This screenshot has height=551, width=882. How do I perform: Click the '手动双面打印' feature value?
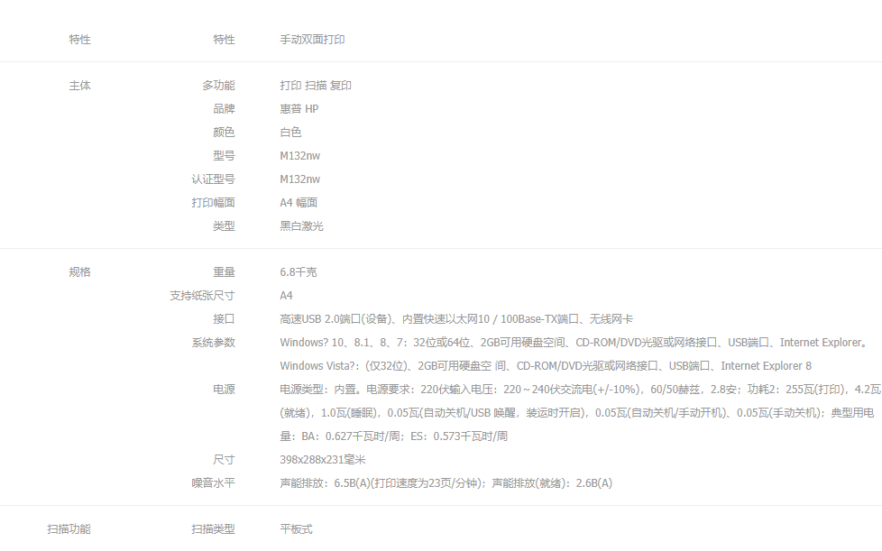[312, 40]
